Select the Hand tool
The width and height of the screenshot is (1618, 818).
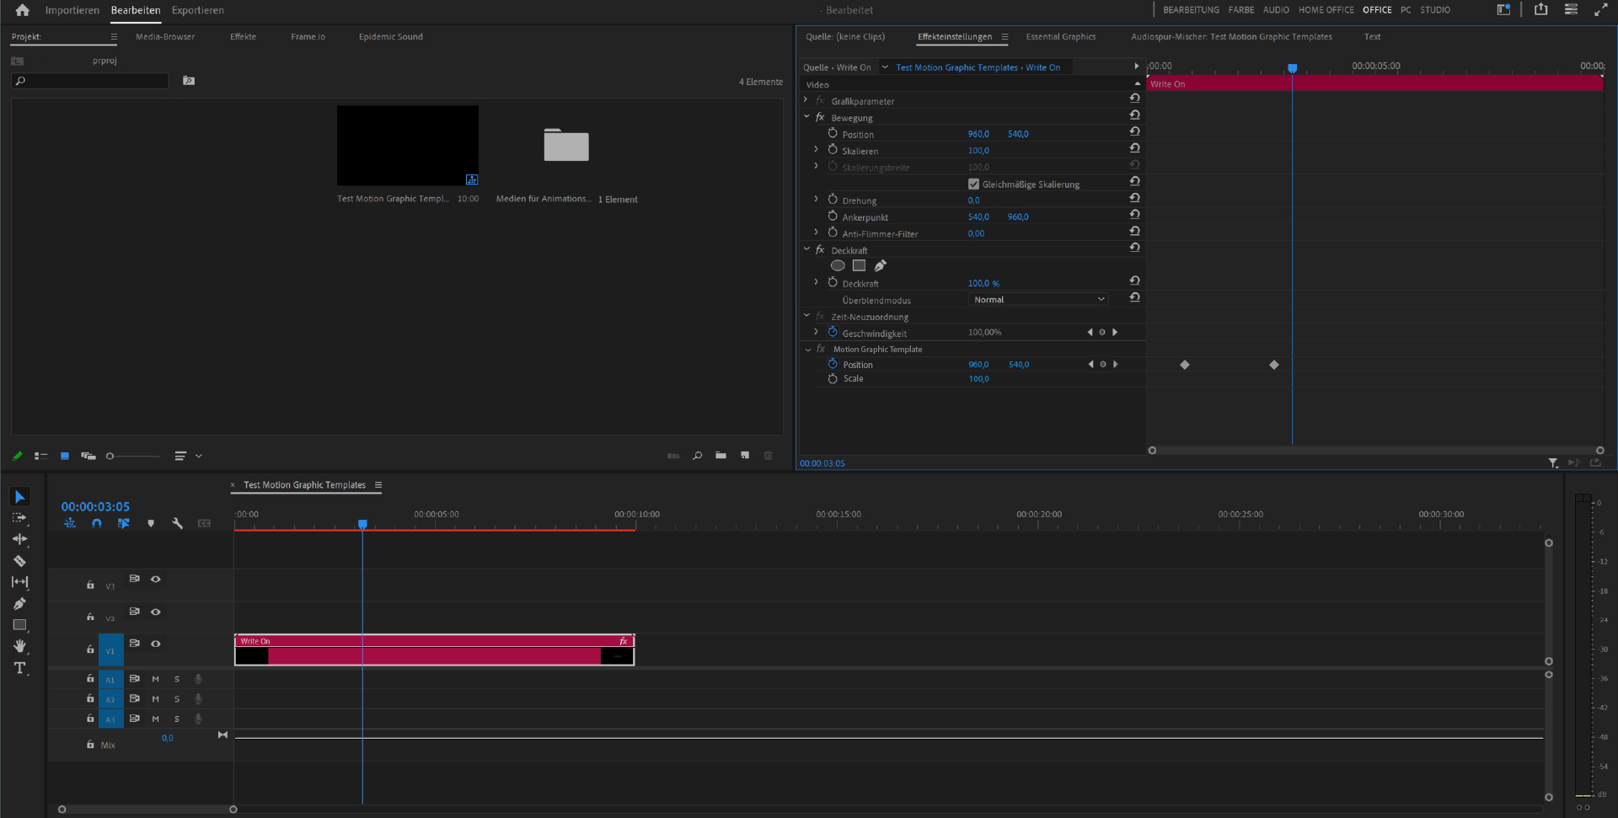(20, 647)
